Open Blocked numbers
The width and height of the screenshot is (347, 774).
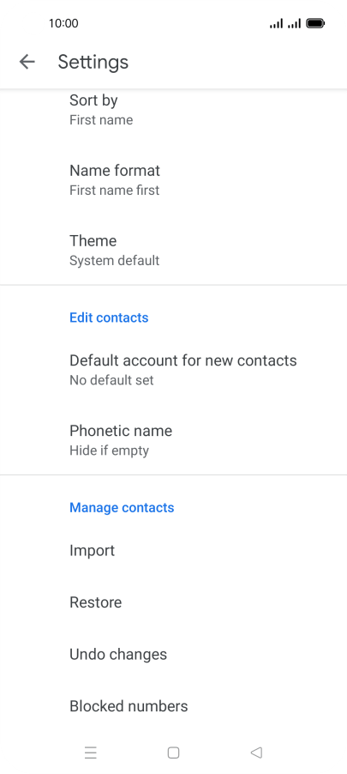(173, 706)
